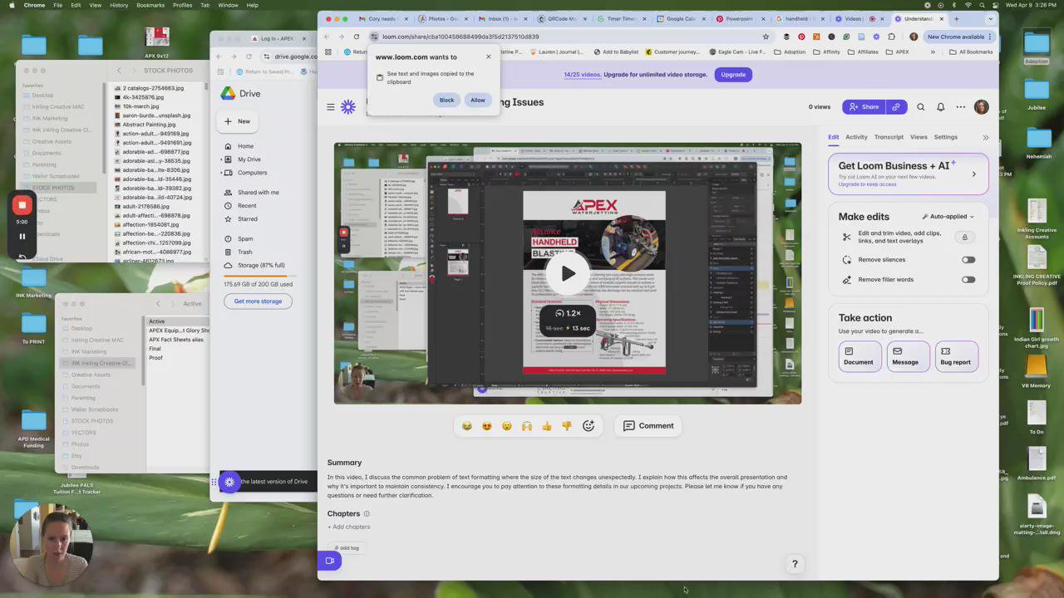Click the 14/25 videos link
This screenshot has height=598, width=1064.
click(583, 75)
